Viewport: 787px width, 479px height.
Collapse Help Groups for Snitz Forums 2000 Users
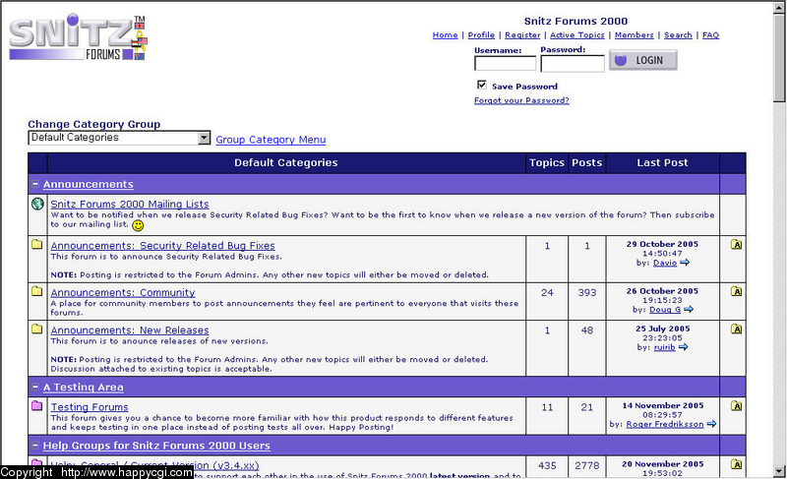tap(35, 445)
